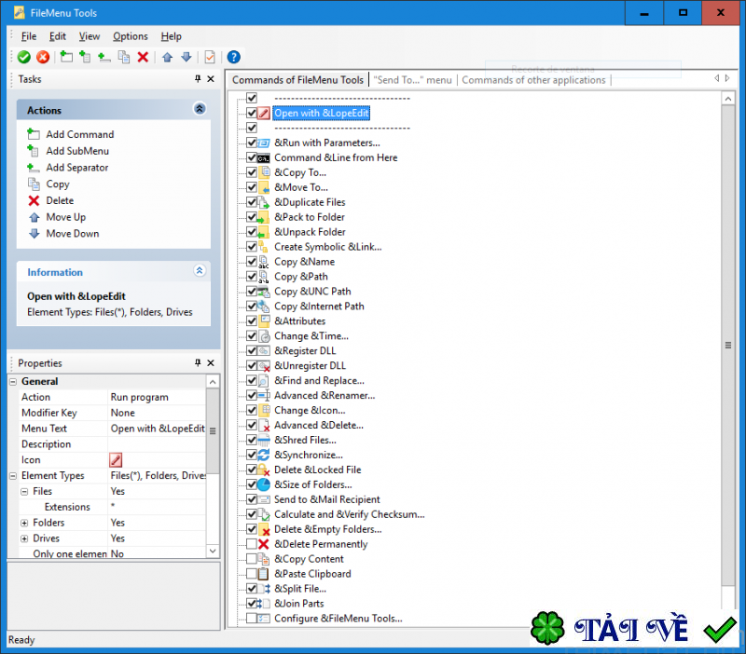Screen dimensions: 746x654
Task: Enable the Delete Permanently command checkbox
Action: (x=250, y=544)
